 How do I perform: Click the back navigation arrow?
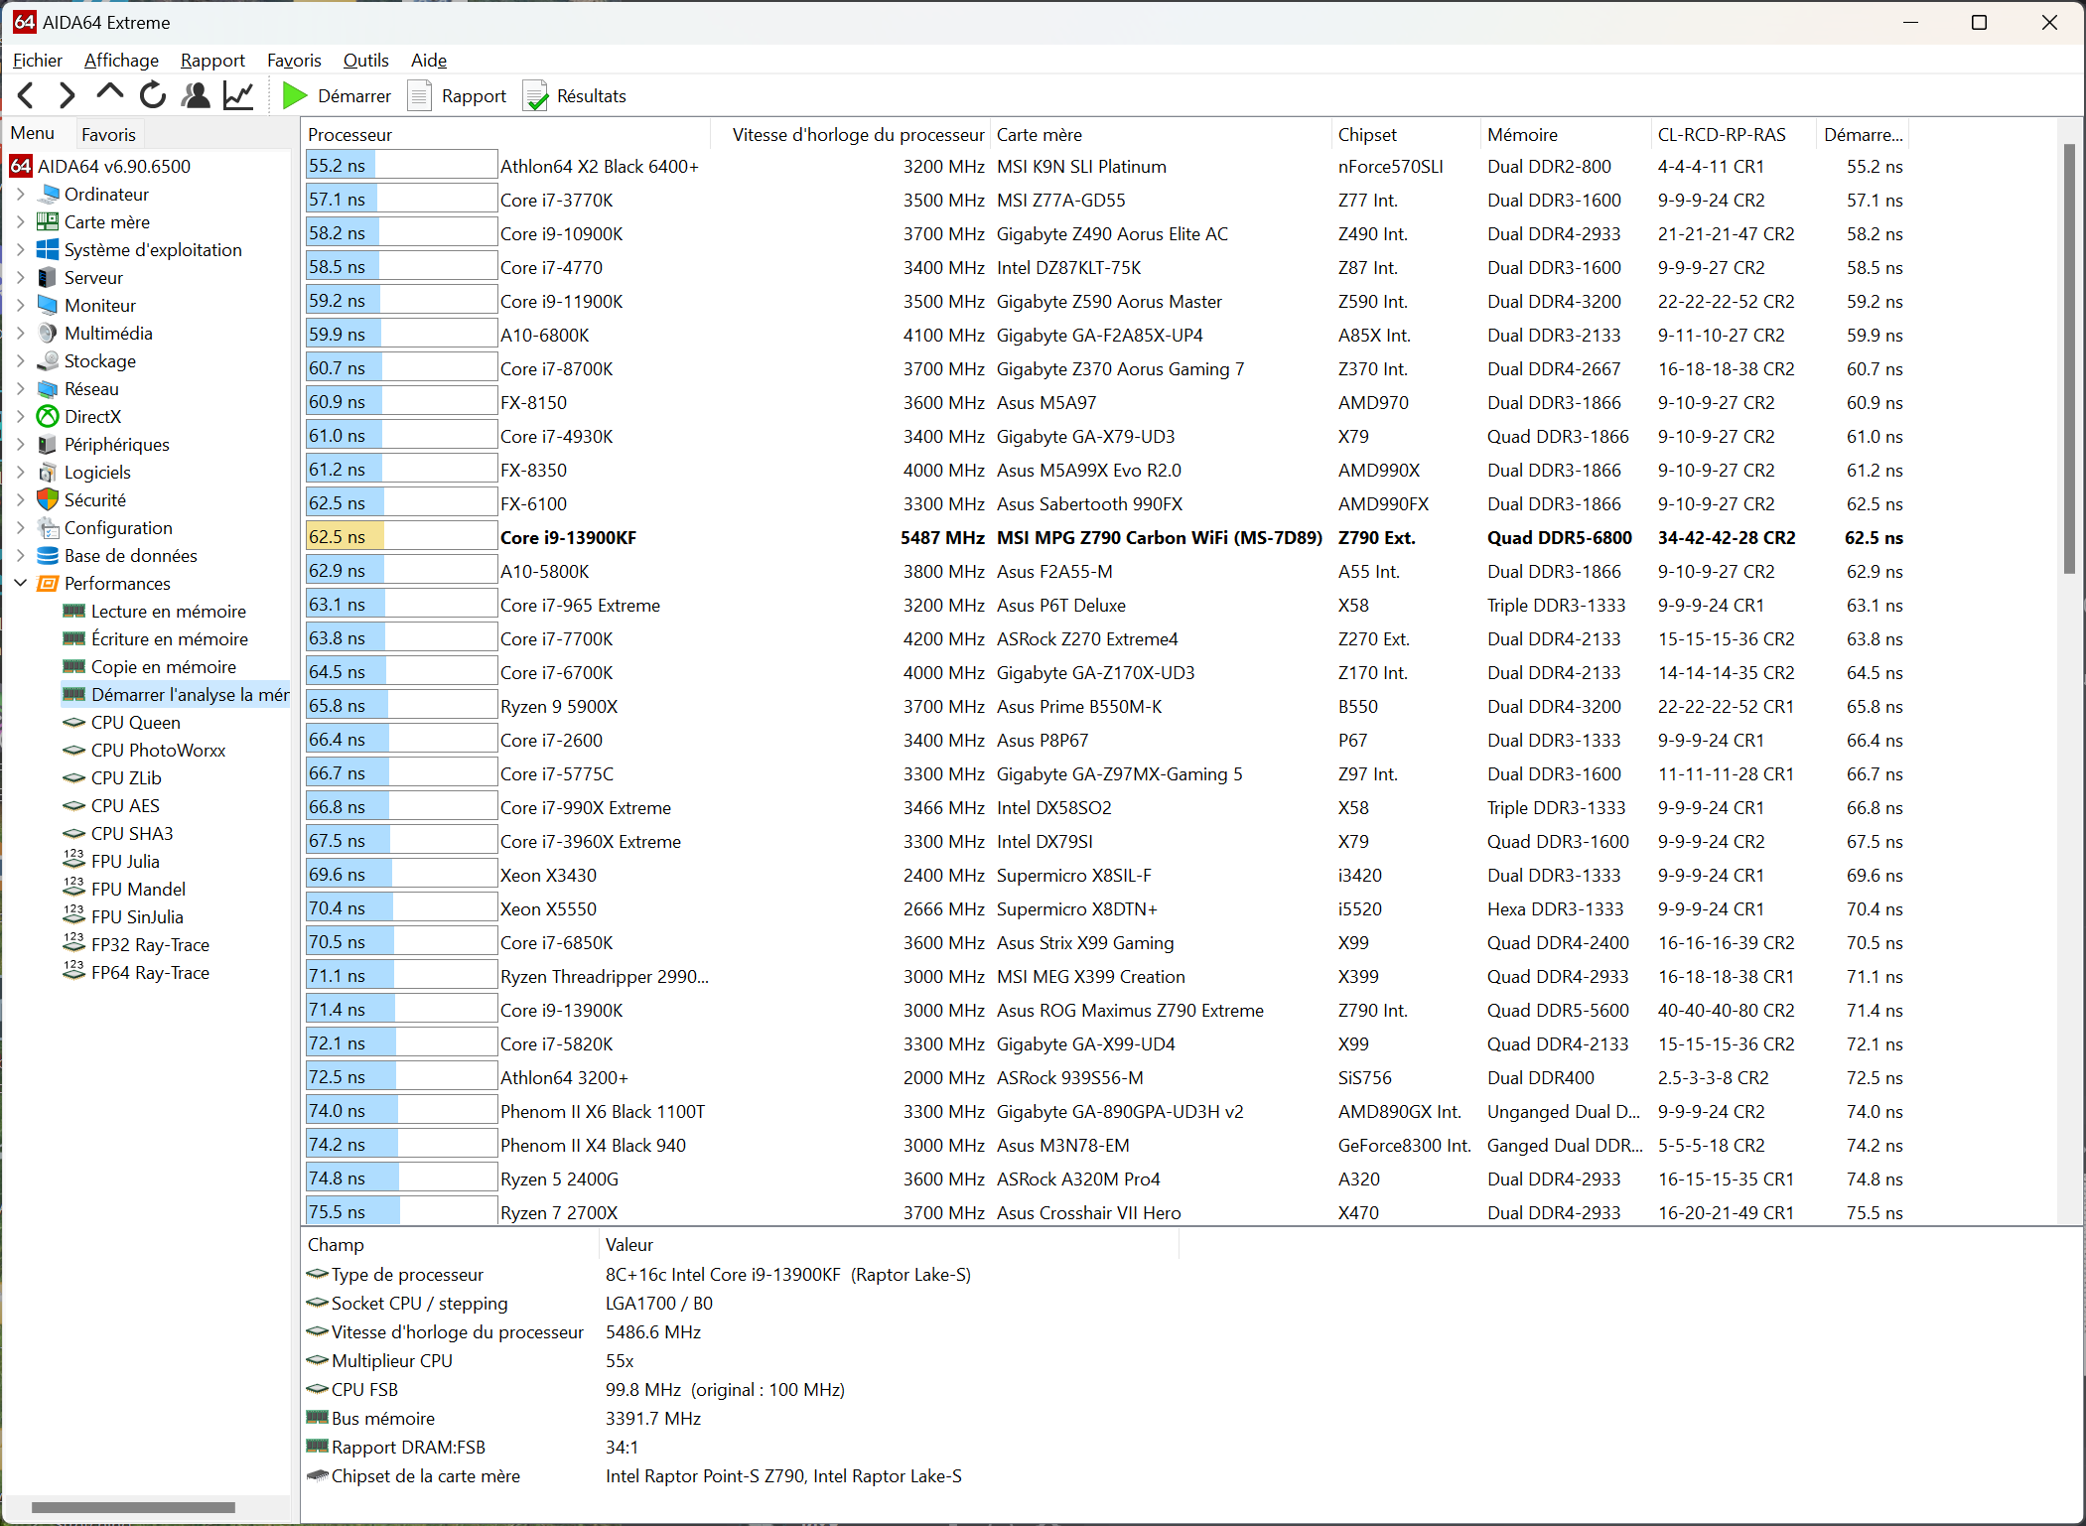pos(27,96)
